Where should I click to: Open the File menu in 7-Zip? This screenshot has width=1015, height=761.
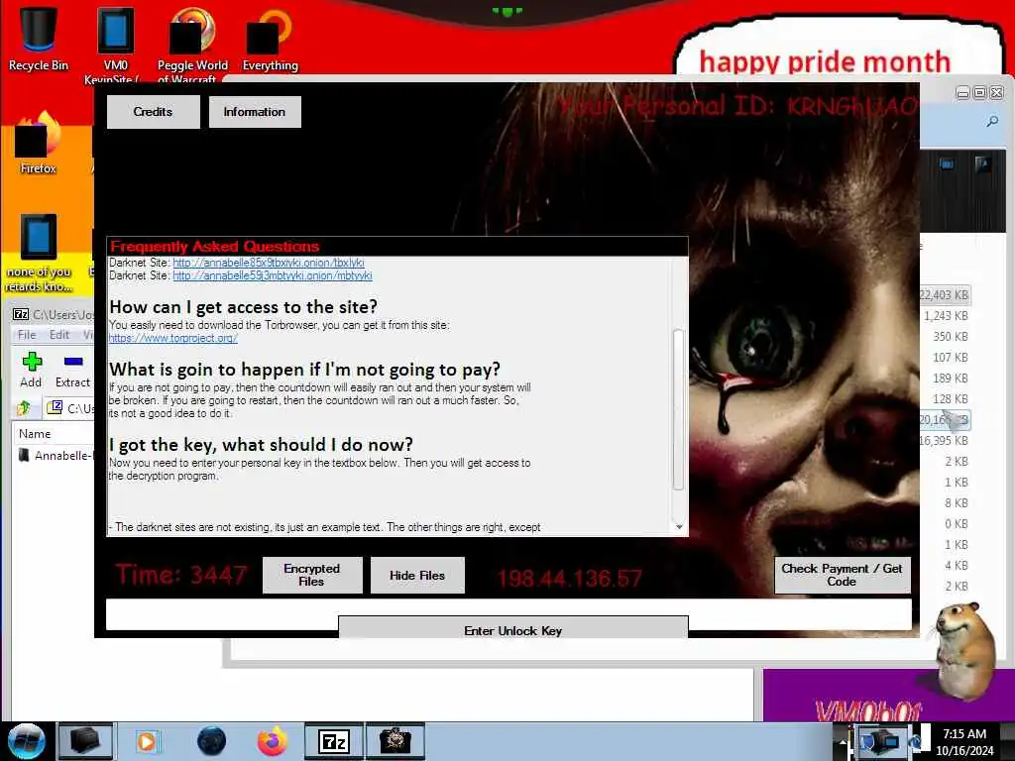(x=27, y=335)
